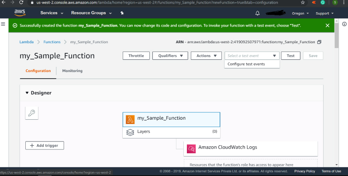
Task: Open the Select a test event dropdown
Action: tap(252, 56)
